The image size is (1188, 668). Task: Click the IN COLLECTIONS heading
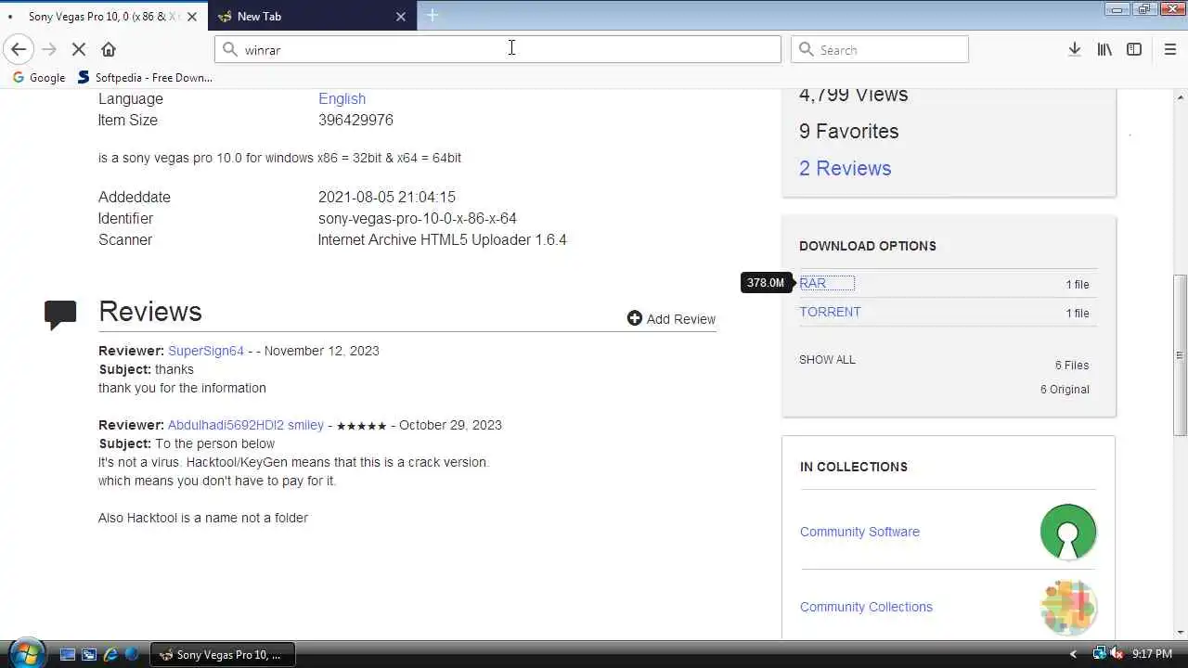point(854,467)
